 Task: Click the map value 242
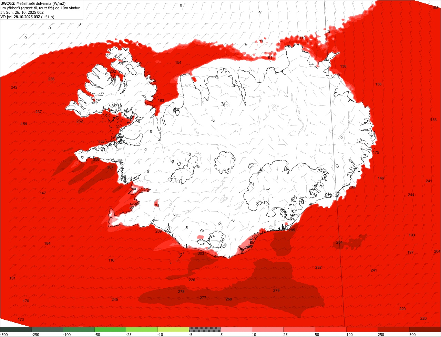pos(14,87)
